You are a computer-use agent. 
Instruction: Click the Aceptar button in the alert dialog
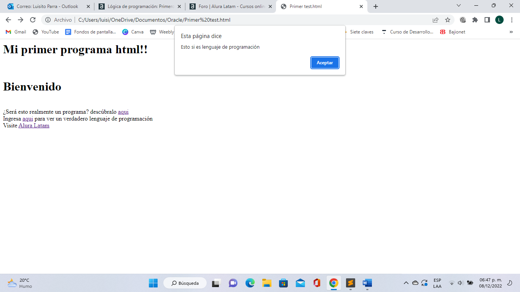click(325, 63)
